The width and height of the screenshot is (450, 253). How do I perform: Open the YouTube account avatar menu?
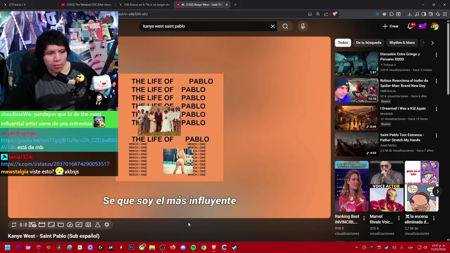(x=435, y=26)
